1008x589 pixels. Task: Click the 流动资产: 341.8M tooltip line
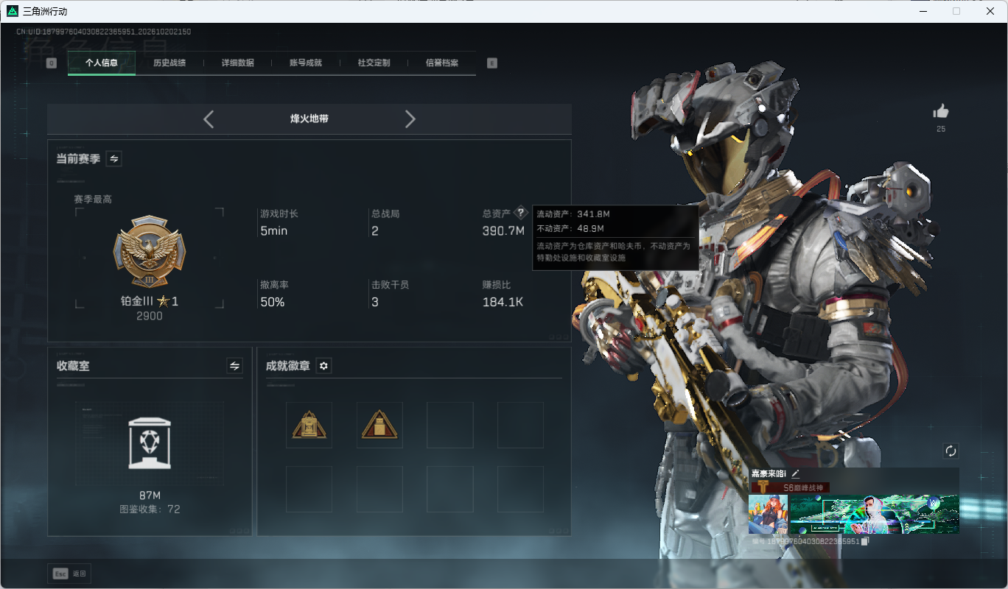pyautogui.click(x=573, y=214)
